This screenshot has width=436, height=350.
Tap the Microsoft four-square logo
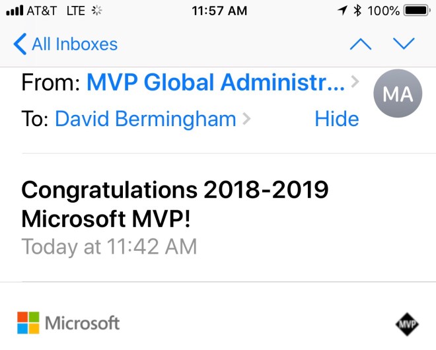click(28, 324)
